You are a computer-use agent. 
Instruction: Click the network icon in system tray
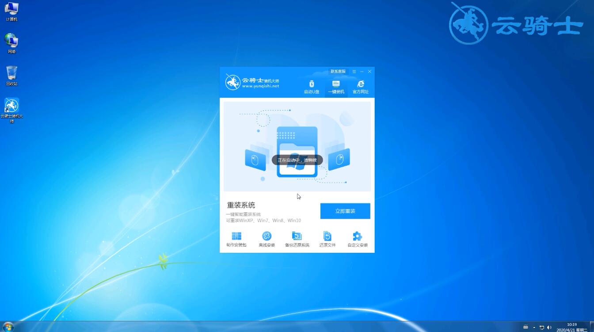[541, 328]
